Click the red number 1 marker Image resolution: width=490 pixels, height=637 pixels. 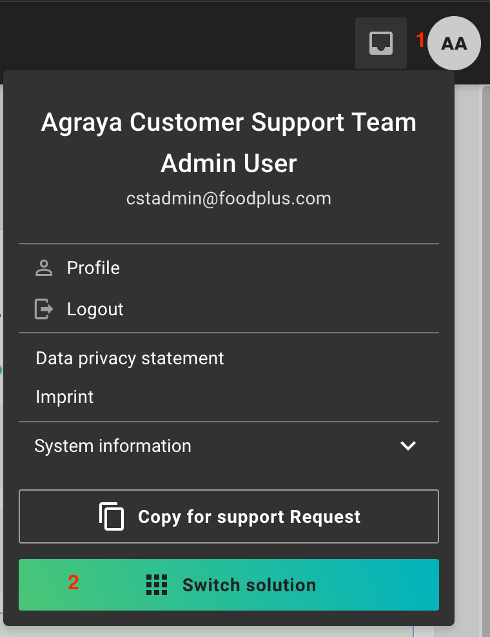click(420, 41)
